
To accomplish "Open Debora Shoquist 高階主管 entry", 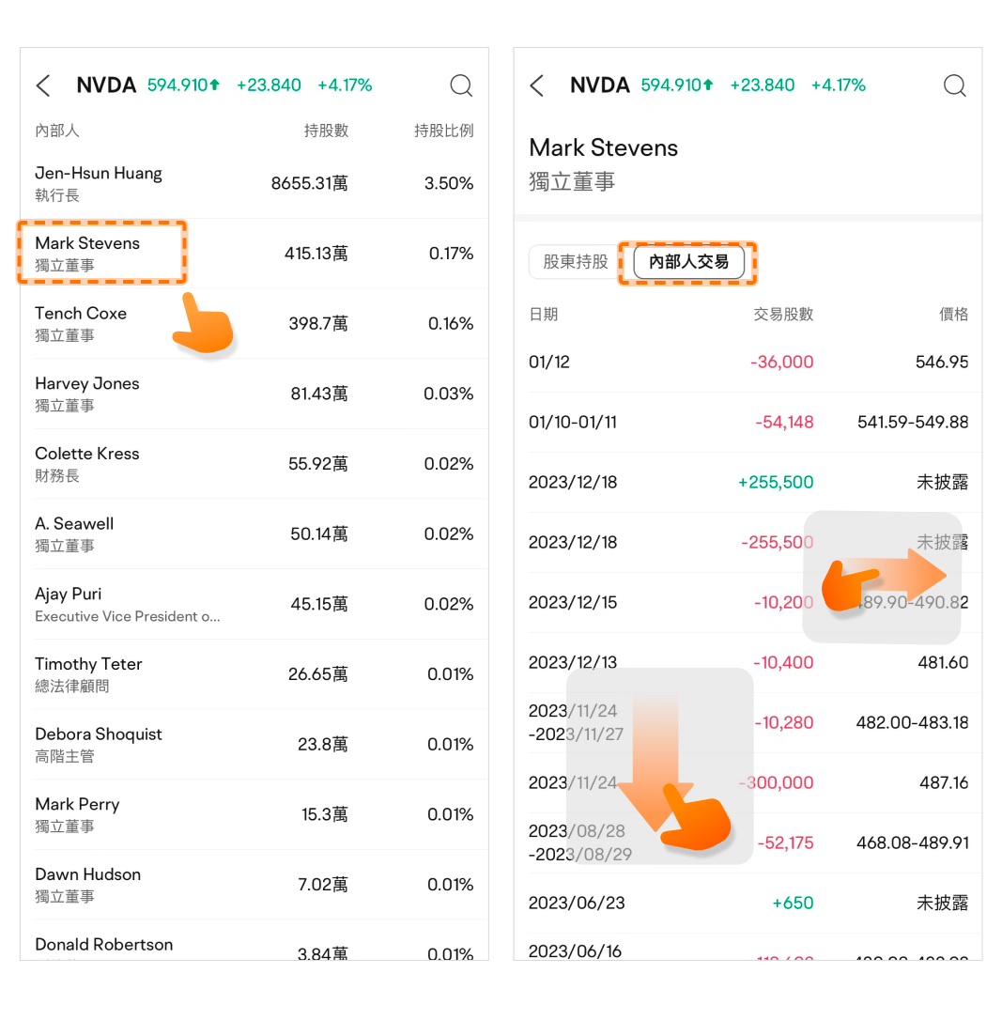I will pyautogui.click(x=254, y=744).
